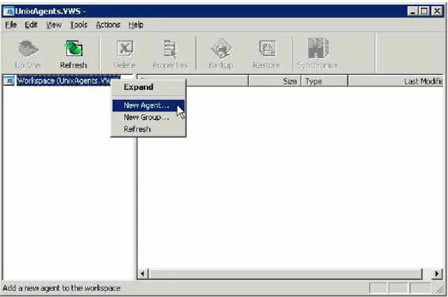
Task: Sort by the Last Modified column header
Action: (x=395, y=82)
